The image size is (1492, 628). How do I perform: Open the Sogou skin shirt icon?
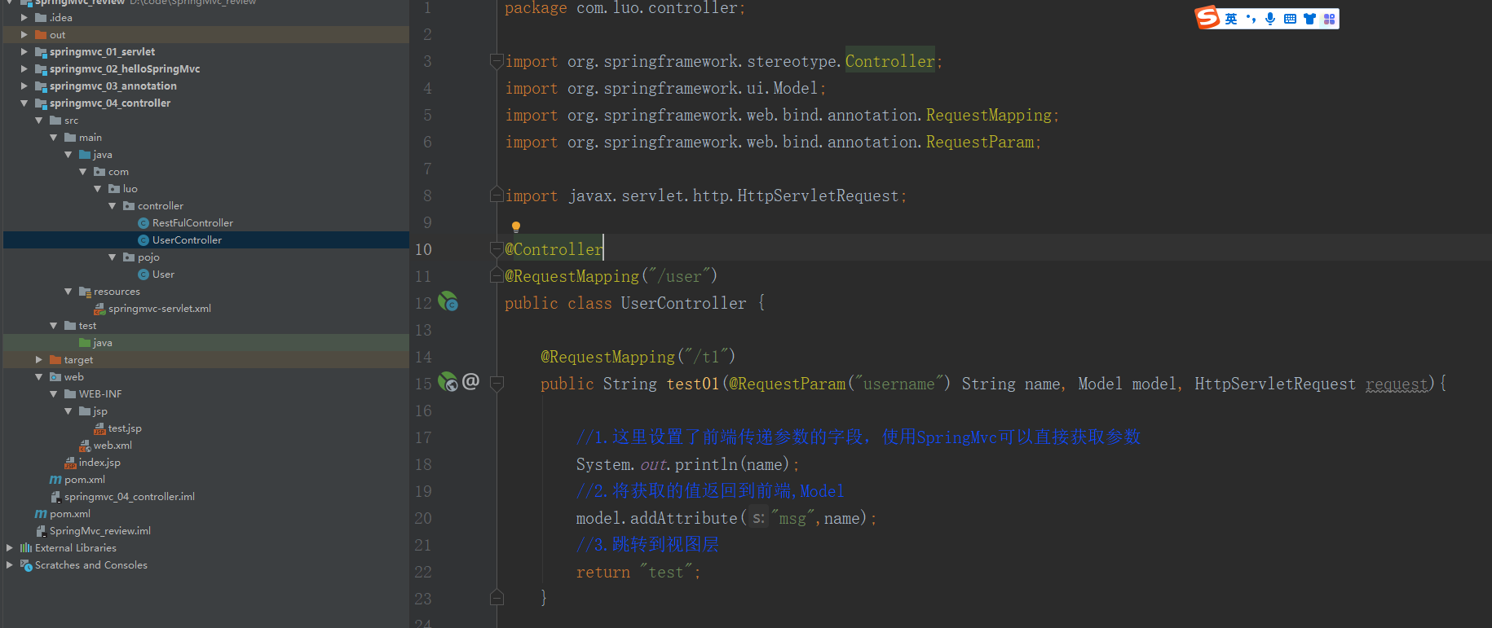point(1309,19)
